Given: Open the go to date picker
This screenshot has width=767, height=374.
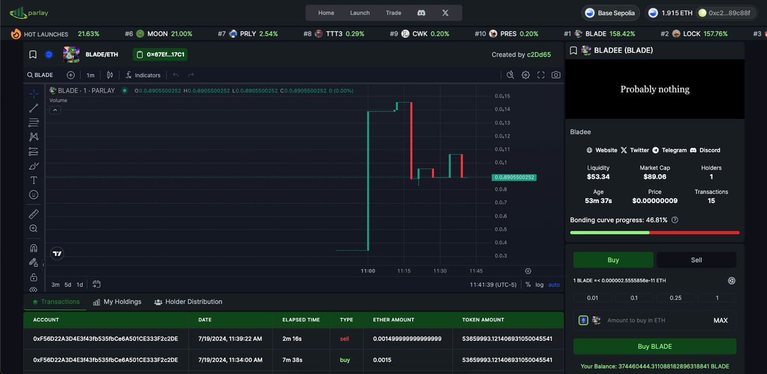Looking at the screenshot, I should click(97, 284).
